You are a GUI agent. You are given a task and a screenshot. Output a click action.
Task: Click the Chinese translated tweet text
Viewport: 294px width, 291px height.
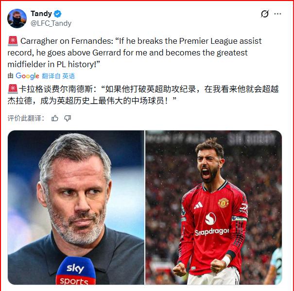(143, 95)
